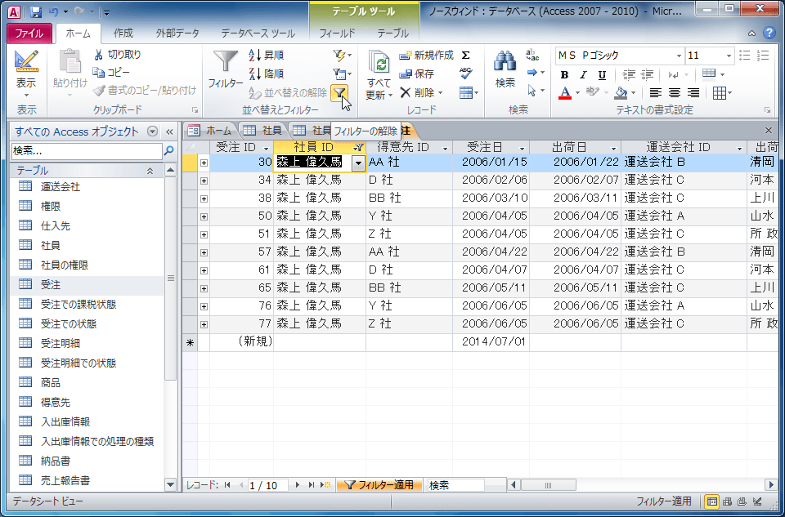Align text right
This screenshot has width=785, height=517.
click(693, 93)
